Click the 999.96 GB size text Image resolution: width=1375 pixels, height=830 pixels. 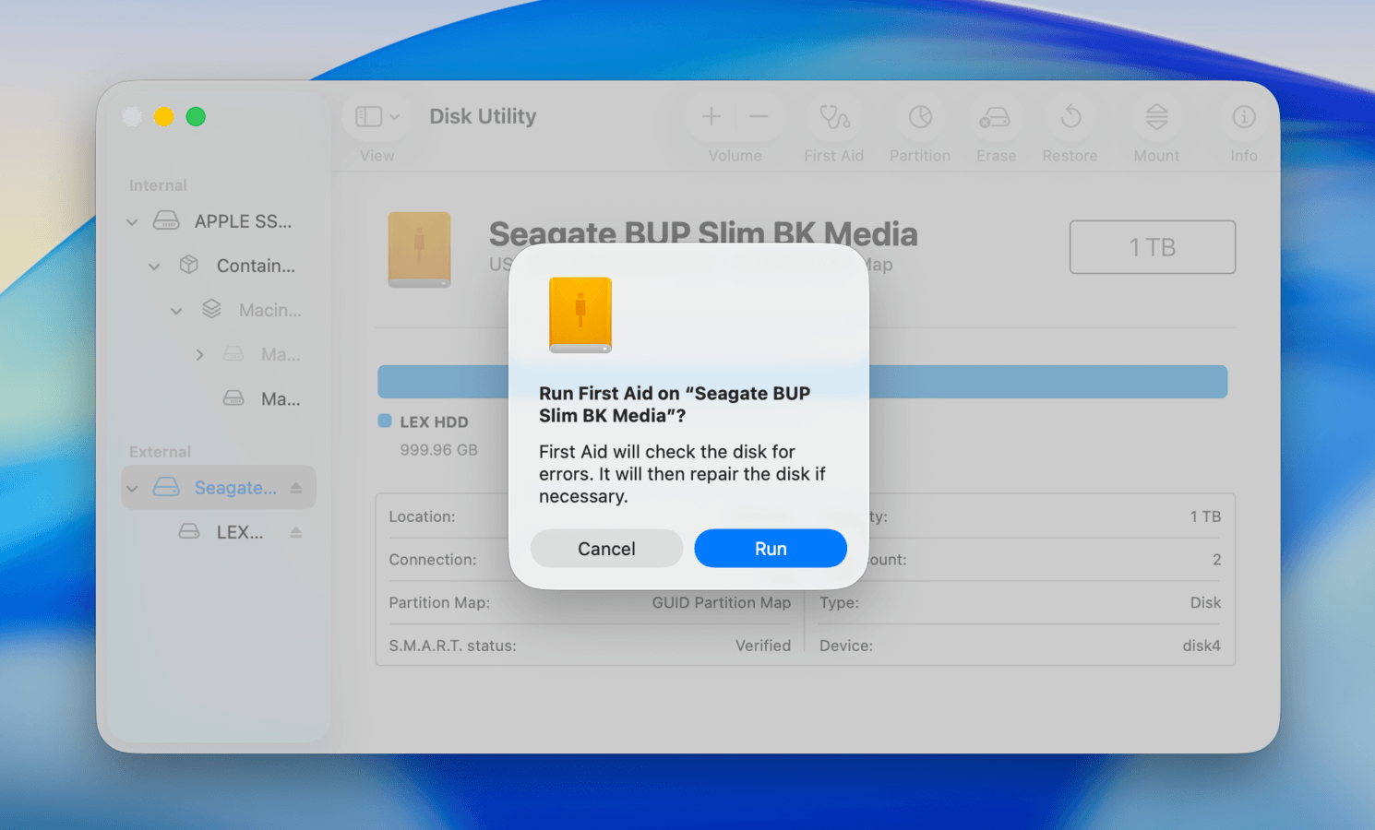tap(438, 451)
